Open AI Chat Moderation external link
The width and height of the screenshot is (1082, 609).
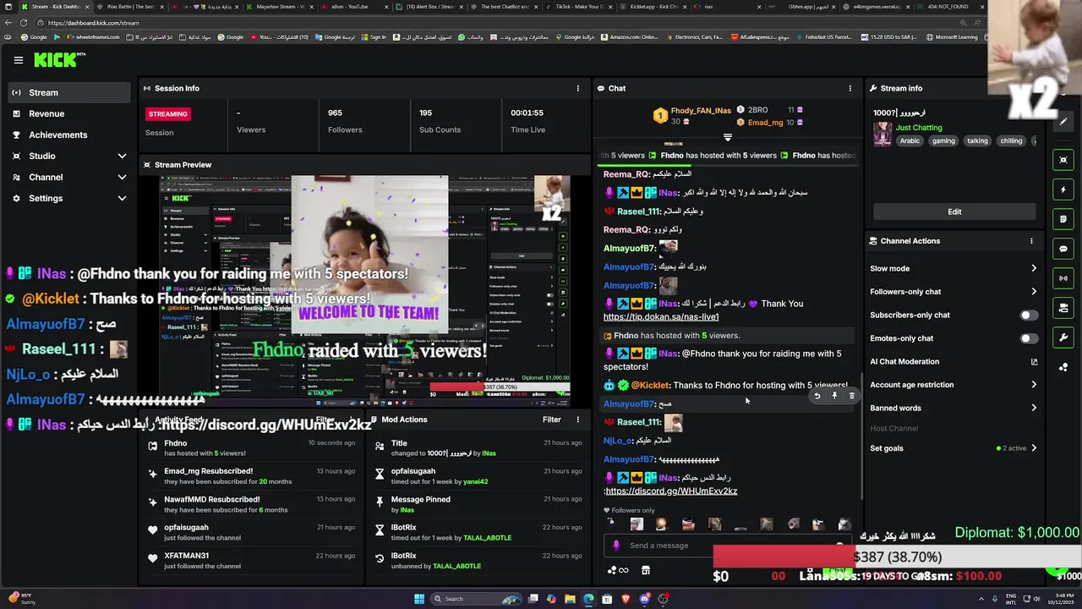click(x=1034, y=362)
